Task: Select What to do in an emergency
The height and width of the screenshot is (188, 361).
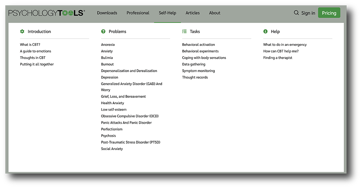Action: click(x=285, y=45)
